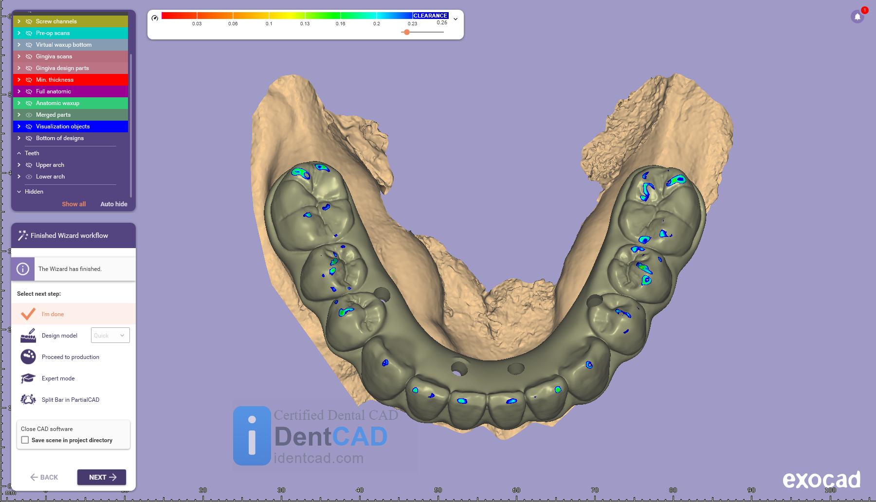Image resolution: width=876 pixels, height=502 pixels.
Task: Click the clearance gauge icon
Action: point(155,18)
